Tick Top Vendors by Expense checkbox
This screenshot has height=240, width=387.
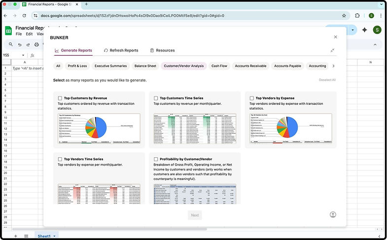pyautogui.click(x=252, y=98)
